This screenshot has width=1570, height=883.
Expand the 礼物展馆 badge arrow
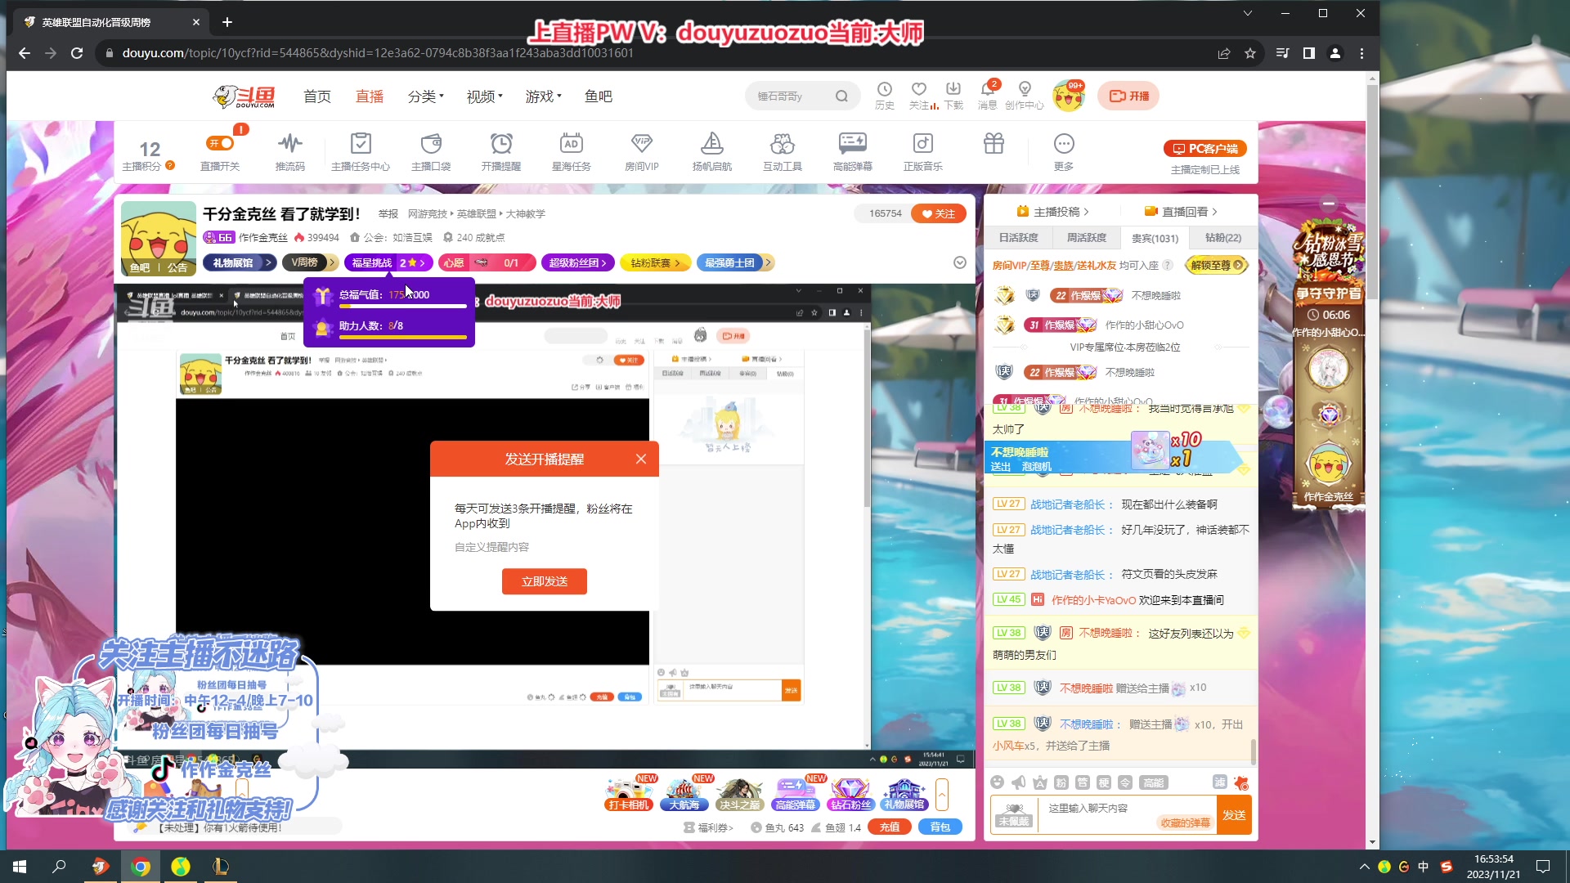tap(268, 262)
